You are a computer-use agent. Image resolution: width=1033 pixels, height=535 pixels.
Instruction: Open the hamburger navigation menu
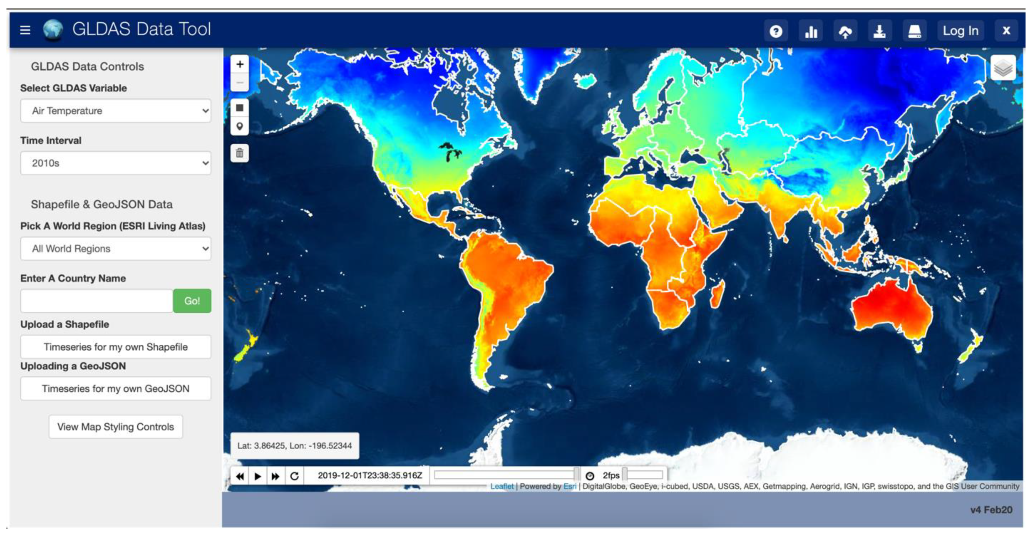[25, 30]
